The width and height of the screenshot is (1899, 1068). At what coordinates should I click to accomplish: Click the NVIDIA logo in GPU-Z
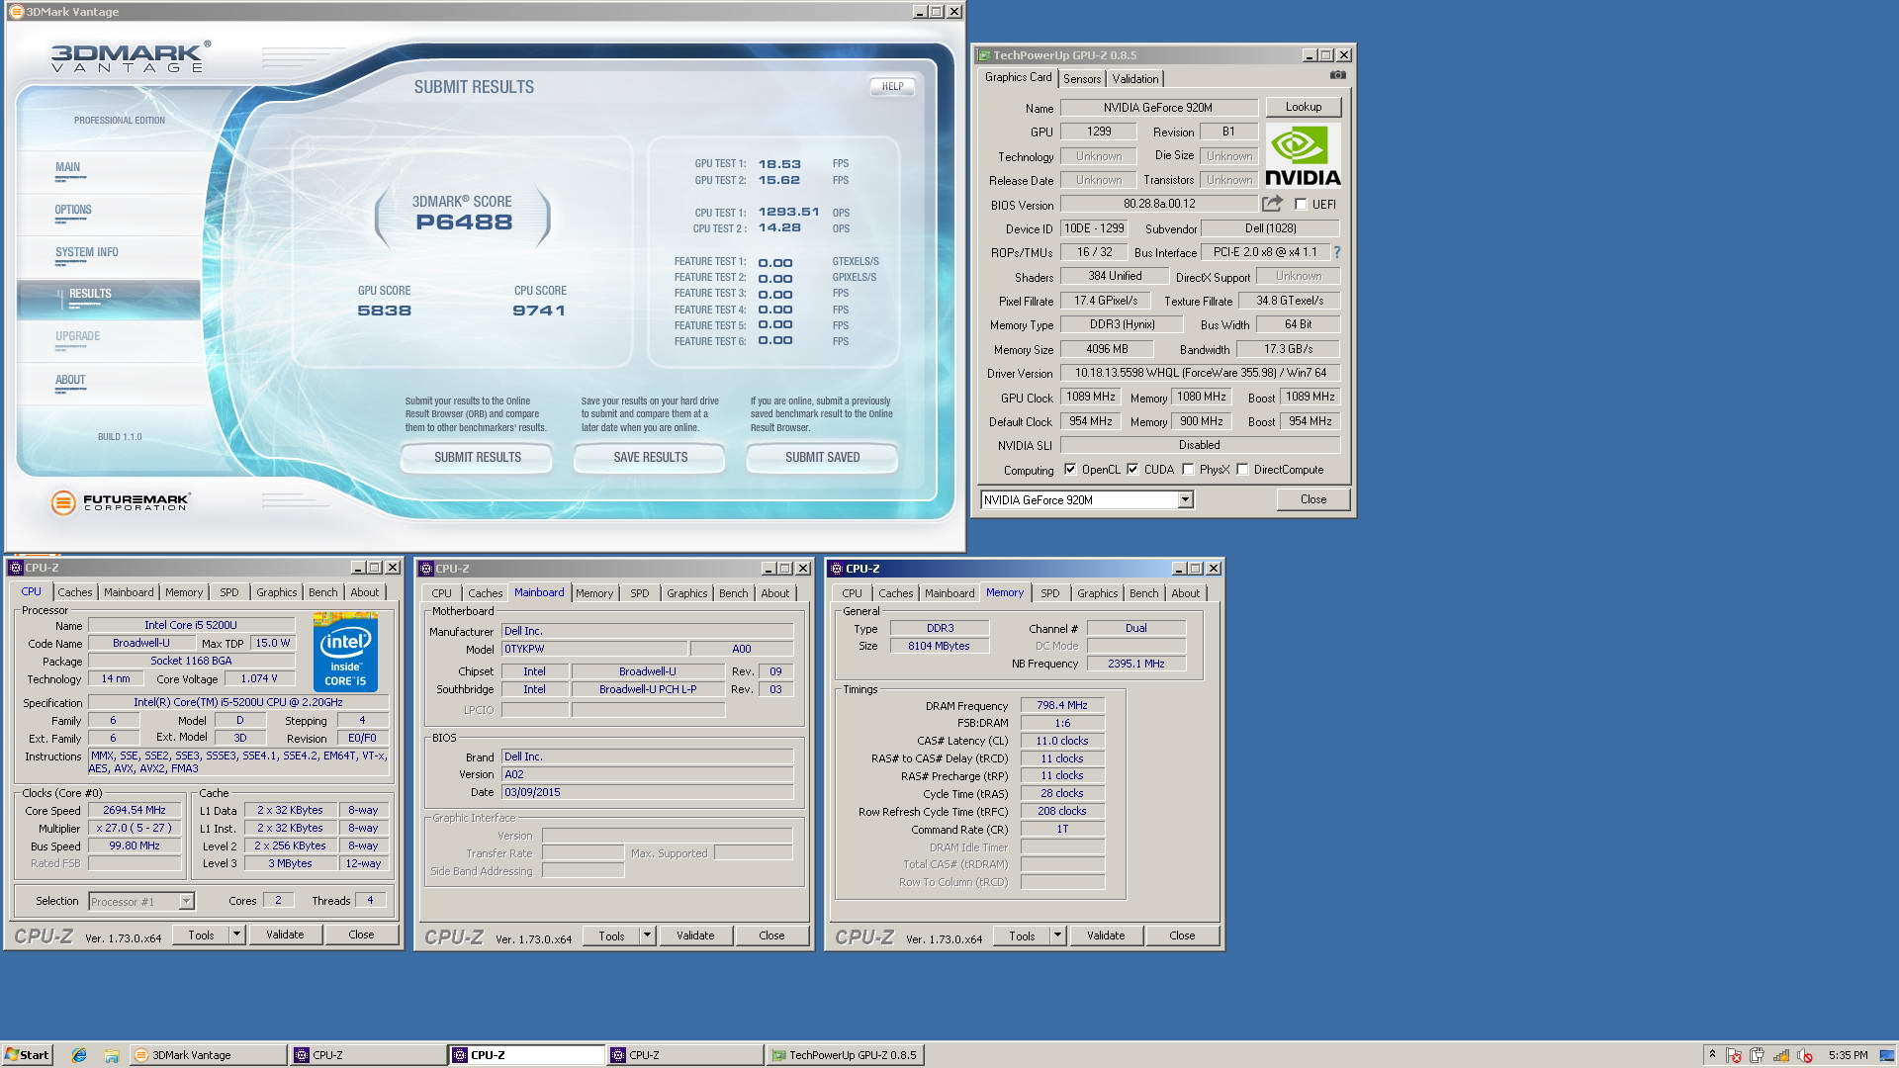tap(1303, 155)
